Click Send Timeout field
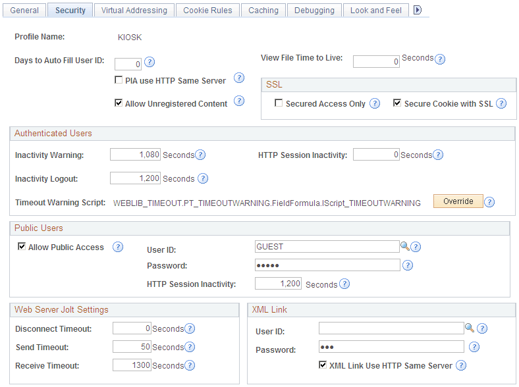This screenshot has width=519, height=387. tap(132, 347)
